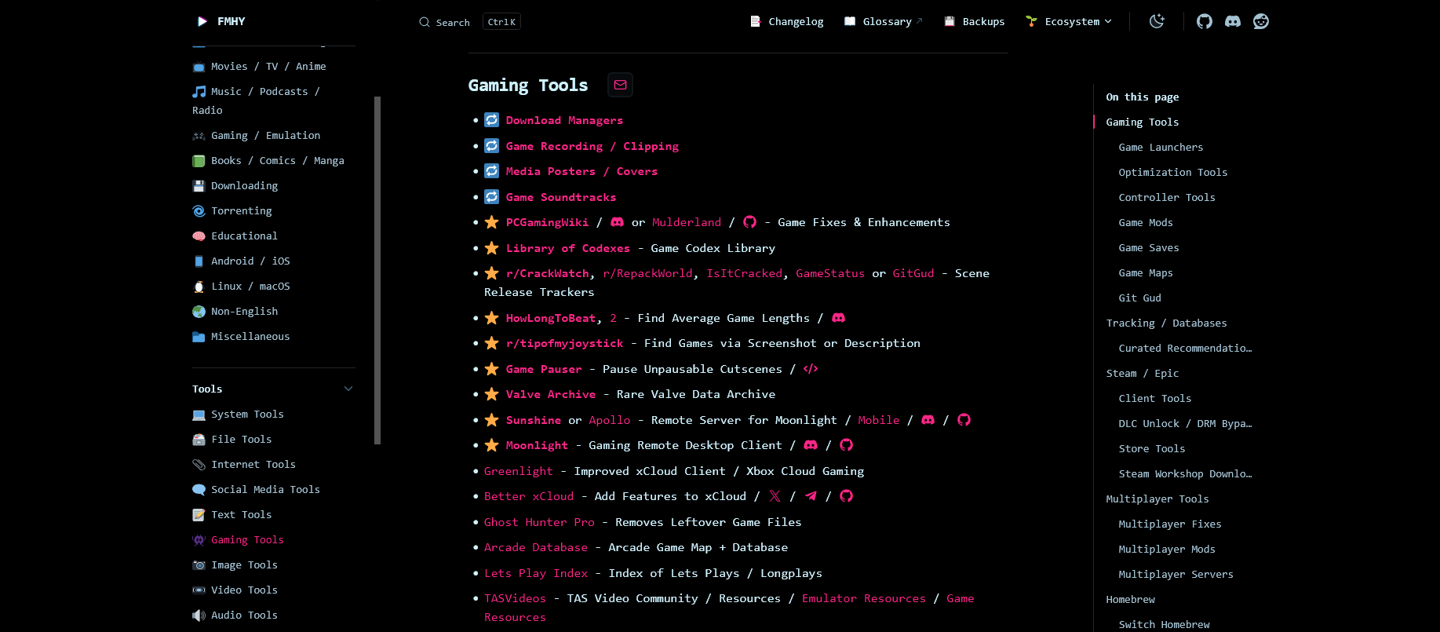Screen dimensions: 1440x632
Task: Open the GitHub icon in header
Action: (x=1205, y=21)
